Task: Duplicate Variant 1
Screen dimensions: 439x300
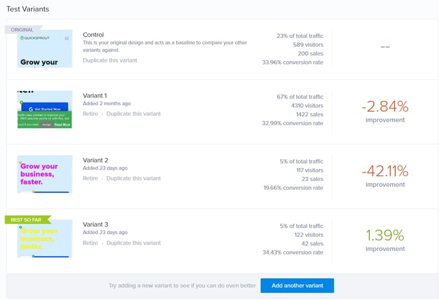Action: click(133, 114)
